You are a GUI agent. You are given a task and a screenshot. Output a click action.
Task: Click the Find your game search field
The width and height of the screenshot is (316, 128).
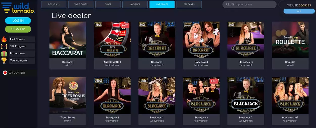tap(250, 5)
